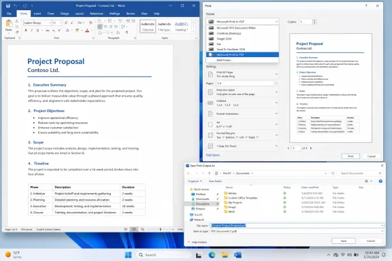Click the yellow Text Highlight Color swatch
Viewport: 392px width, 261px height.
click(x=78, y=30)
